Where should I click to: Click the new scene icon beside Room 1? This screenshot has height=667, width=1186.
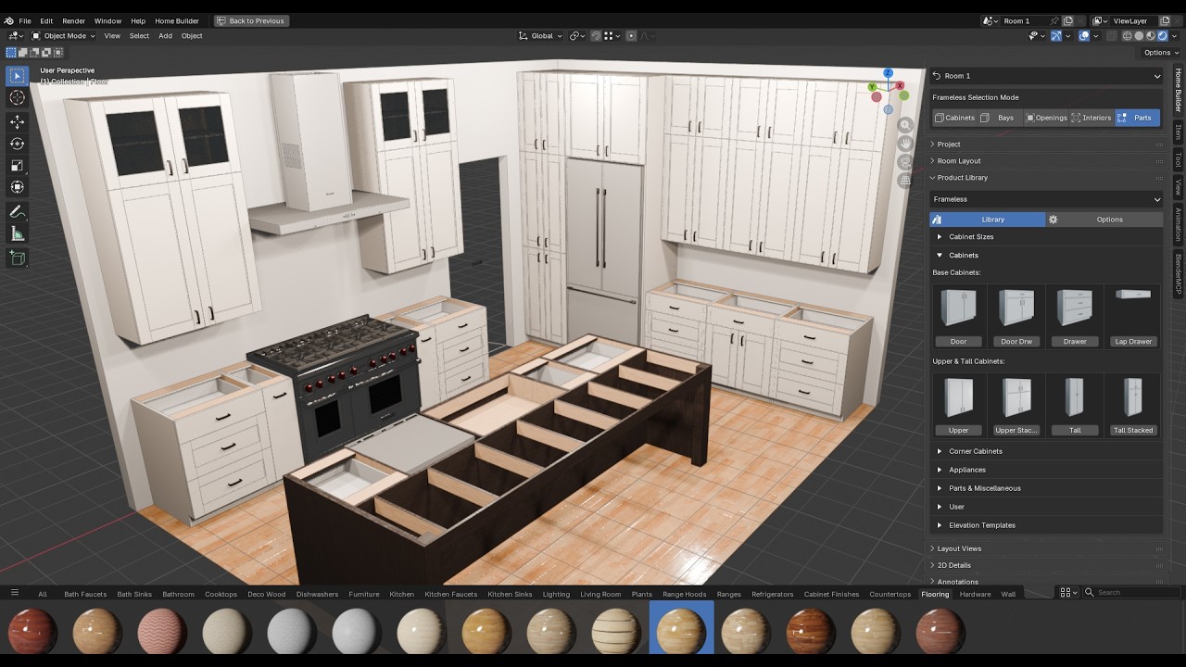tap(1068, 20)
